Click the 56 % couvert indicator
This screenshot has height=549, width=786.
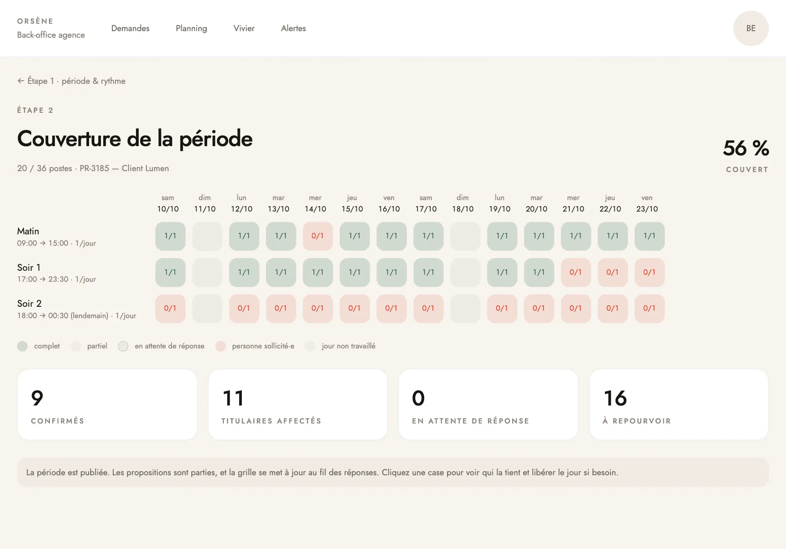746,155
